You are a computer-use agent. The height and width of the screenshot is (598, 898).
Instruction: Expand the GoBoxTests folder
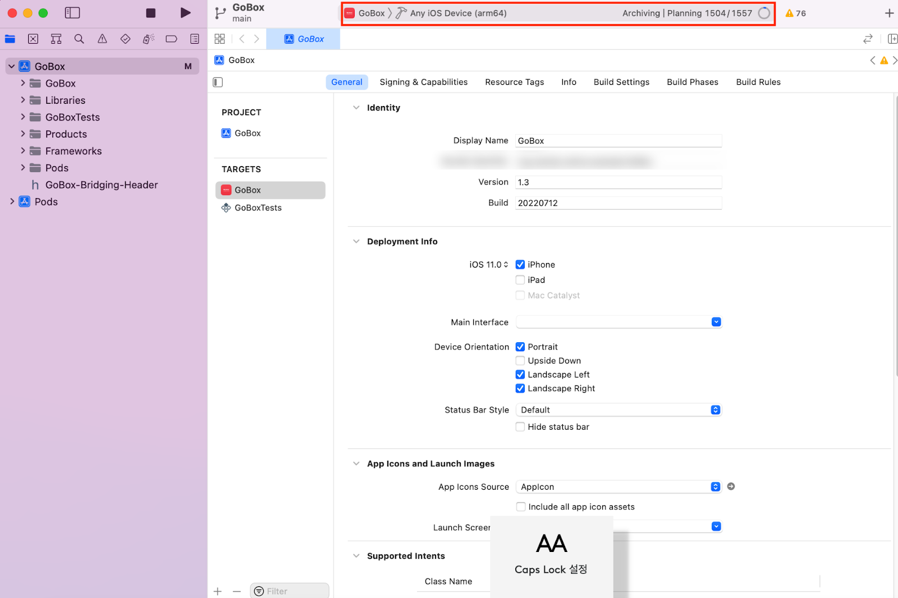point(23,117)
